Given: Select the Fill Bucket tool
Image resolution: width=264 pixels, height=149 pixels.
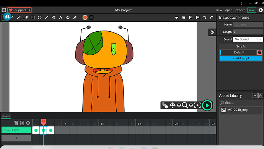Looking at the screenshot, I should [x=68, y=18].
